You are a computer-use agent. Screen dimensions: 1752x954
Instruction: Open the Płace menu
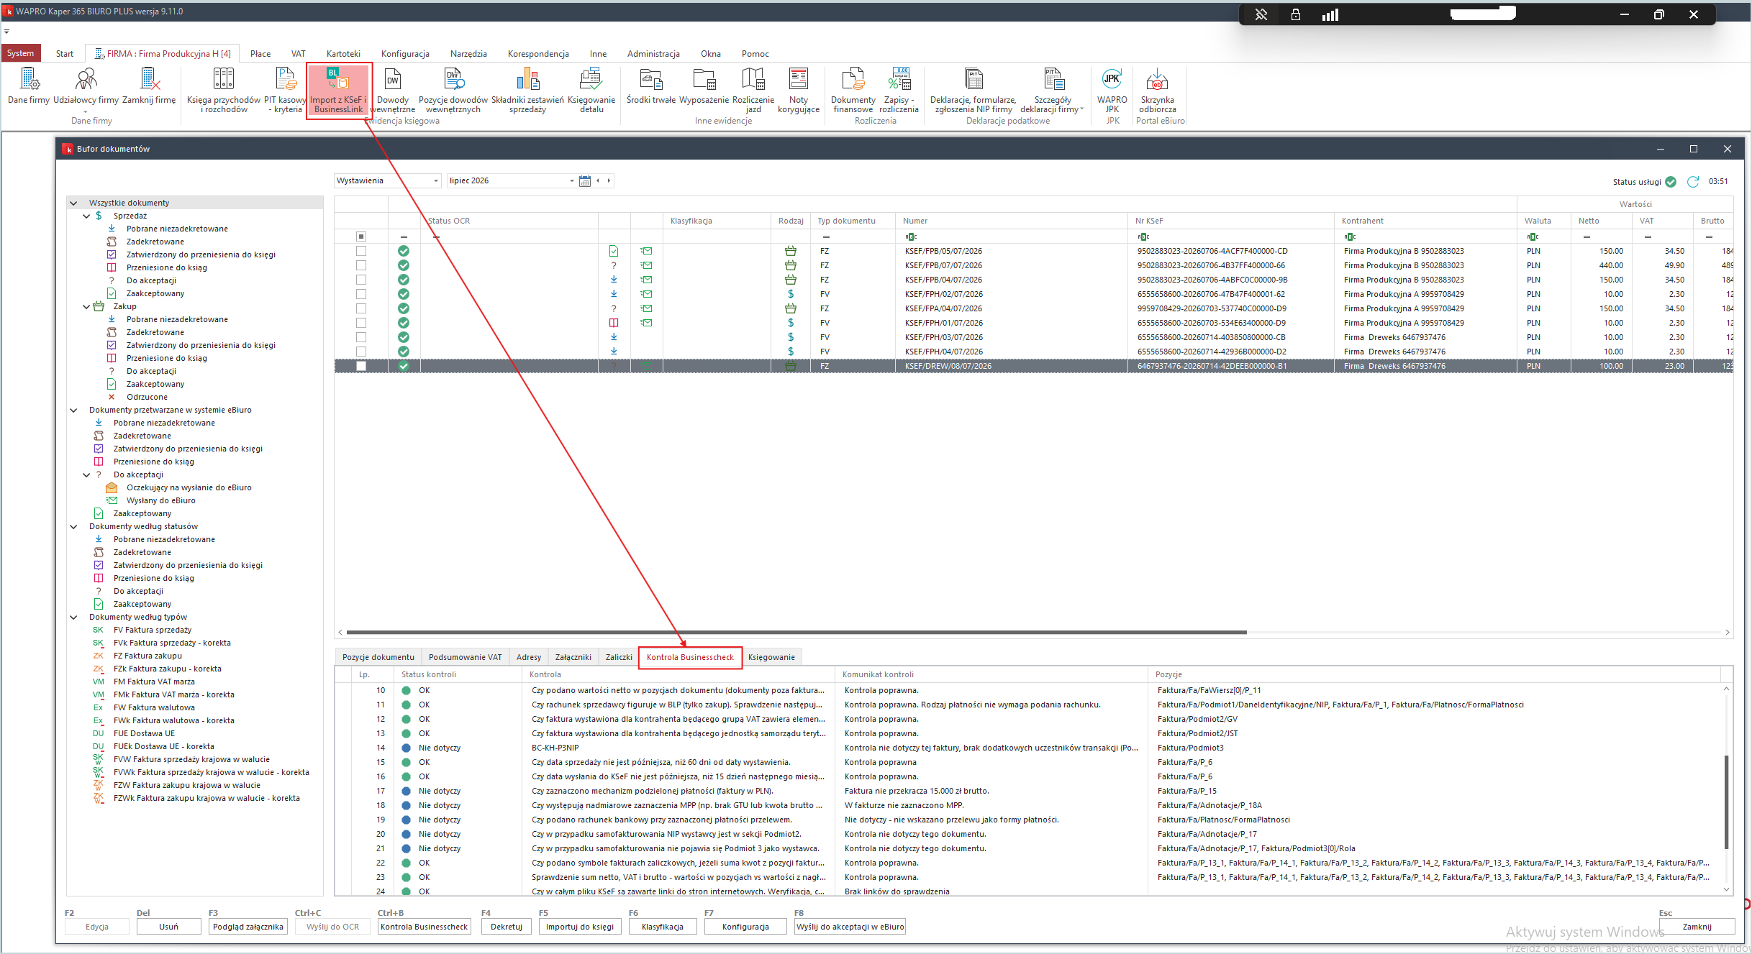(x=260, y=54)
